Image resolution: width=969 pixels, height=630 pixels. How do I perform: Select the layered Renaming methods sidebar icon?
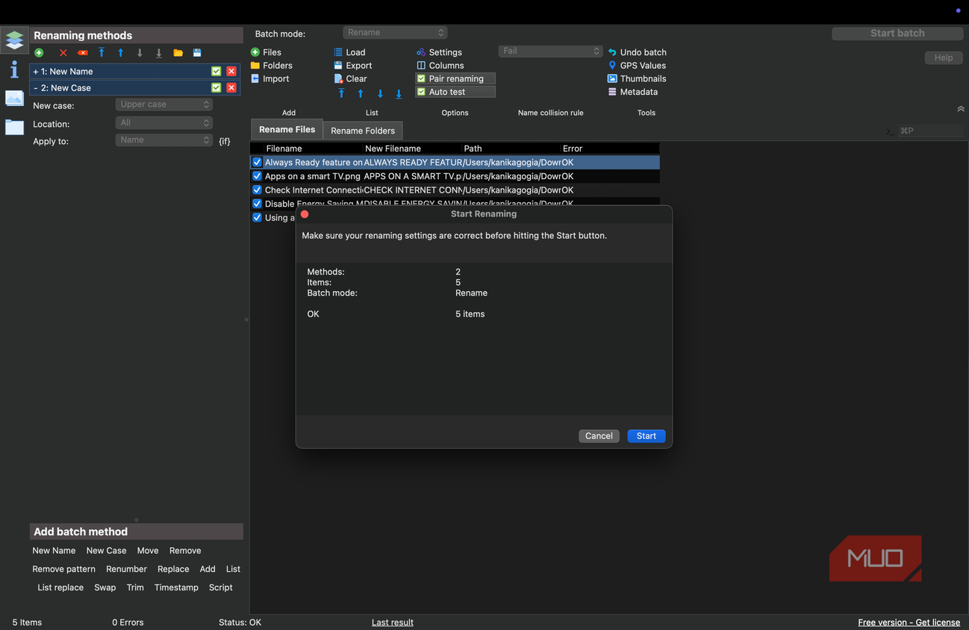[x=14, y=40]
